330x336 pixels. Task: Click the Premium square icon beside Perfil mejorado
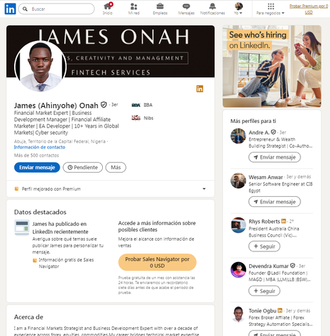[x=17, y=189]
